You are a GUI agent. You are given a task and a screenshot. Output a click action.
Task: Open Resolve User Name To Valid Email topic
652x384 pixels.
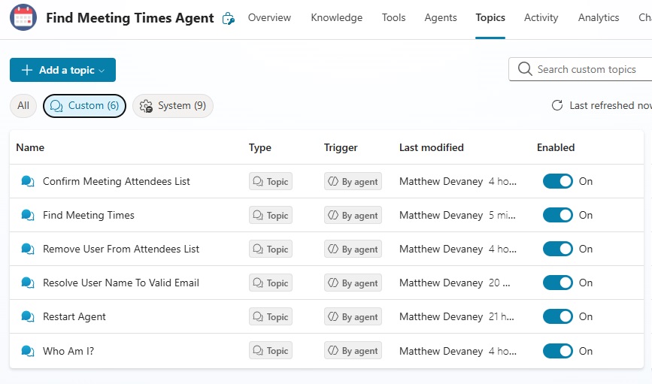point(121,283)
